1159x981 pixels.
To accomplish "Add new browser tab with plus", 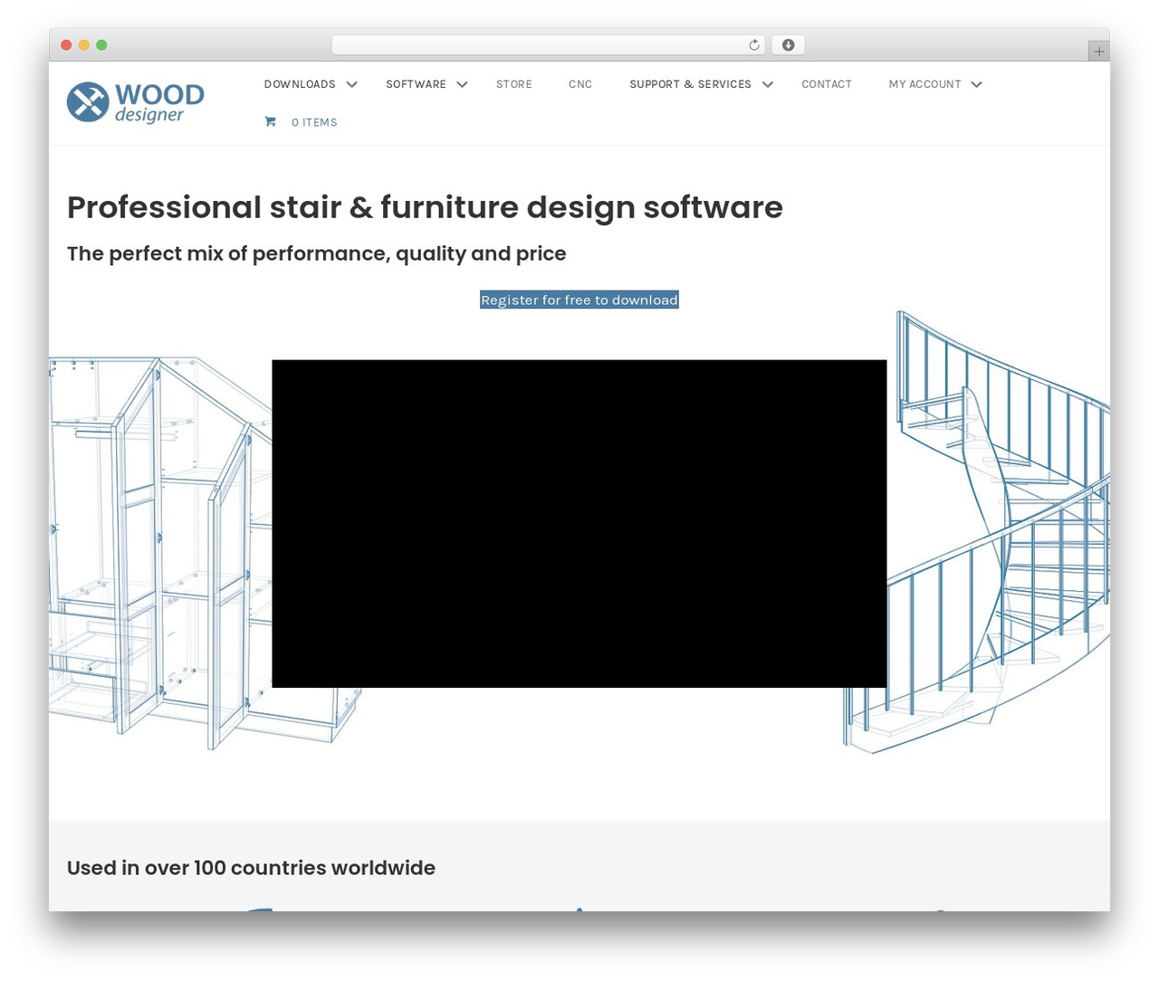I will 1098,52.
